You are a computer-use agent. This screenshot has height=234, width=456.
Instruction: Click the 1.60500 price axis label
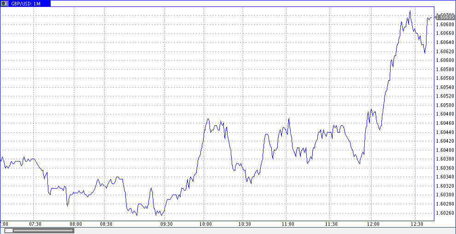click(445, 105)
